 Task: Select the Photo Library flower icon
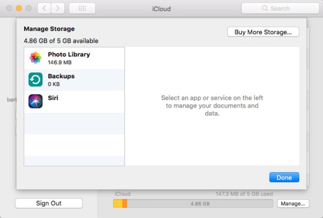point(35,58)
